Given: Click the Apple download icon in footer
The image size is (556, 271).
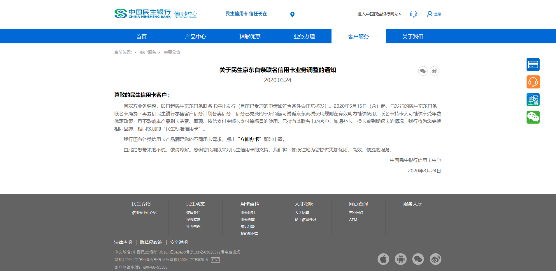Looking at the screenshot, I should [383, 259].
